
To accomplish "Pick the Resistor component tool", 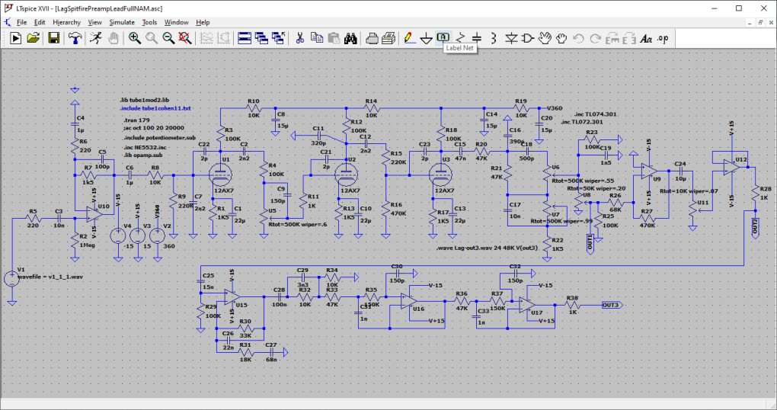I will click(460, 37).
